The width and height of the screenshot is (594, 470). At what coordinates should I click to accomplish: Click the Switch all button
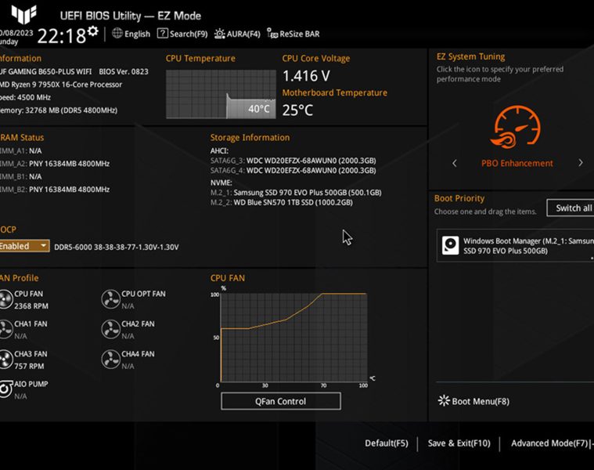[571, 208]
